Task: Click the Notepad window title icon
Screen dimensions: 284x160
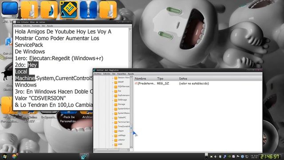Action: click(x=15, y=22)
